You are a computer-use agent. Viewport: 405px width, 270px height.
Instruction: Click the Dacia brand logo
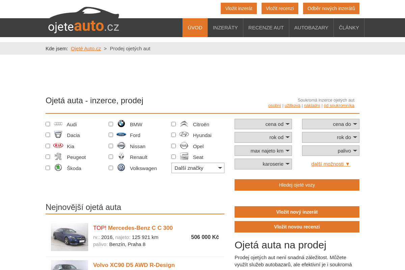[x=58, y=134]
